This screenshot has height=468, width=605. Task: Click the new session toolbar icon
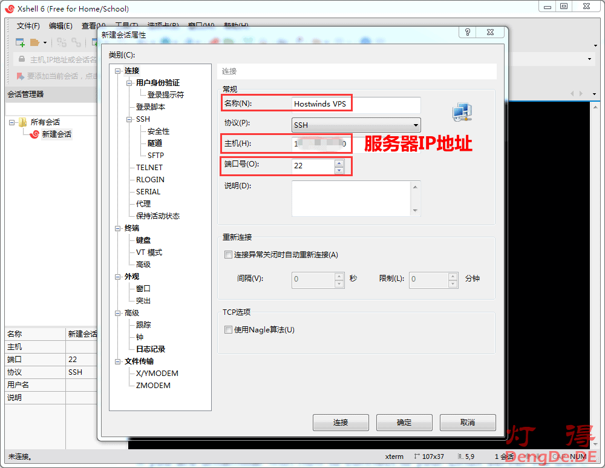(x=20, y=42)
